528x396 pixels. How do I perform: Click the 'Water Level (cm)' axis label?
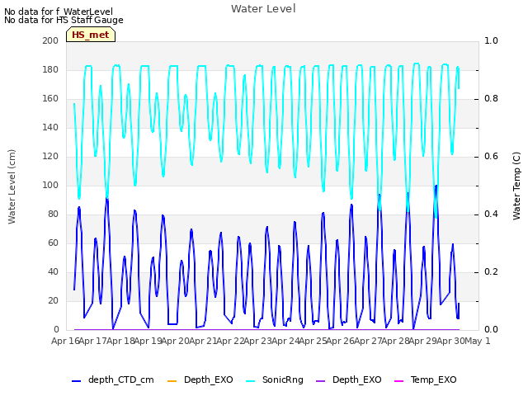[12, 186]
